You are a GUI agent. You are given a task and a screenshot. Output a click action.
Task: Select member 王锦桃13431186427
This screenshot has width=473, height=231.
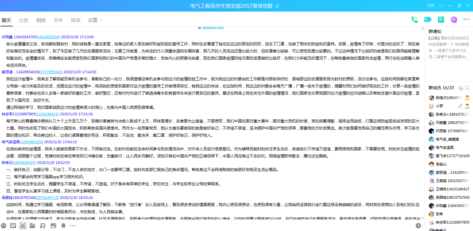[449, 189]
